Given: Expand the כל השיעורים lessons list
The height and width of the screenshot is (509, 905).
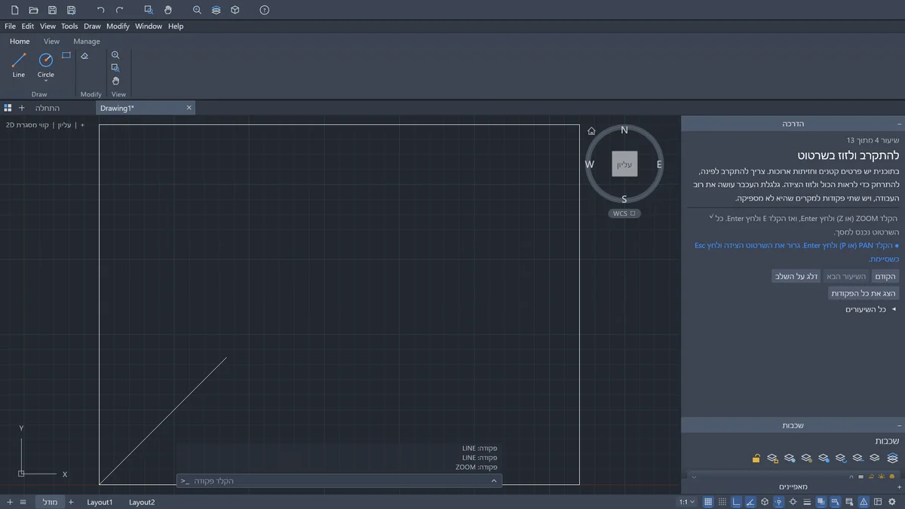Looking at the screenshot, I should tap(871, 309).
